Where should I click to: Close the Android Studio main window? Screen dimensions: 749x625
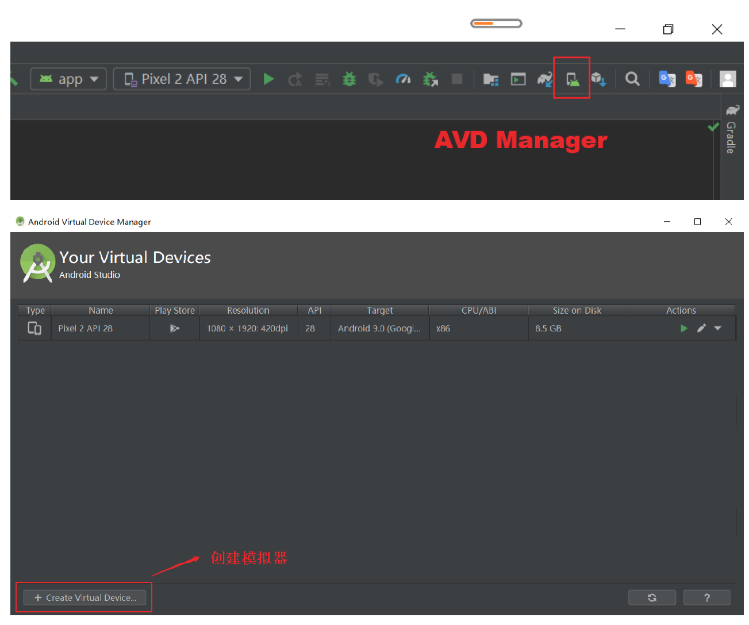(717, 29)
